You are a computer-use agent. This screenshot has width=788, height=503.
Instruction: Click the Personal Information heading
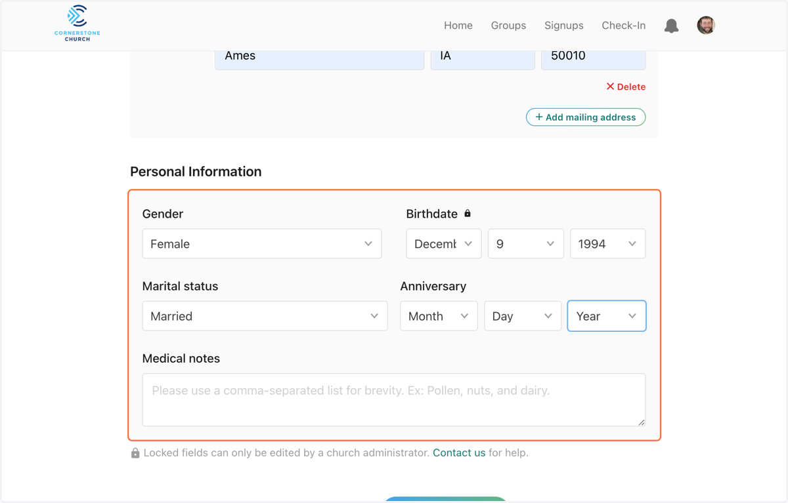(x=196, y=172)
